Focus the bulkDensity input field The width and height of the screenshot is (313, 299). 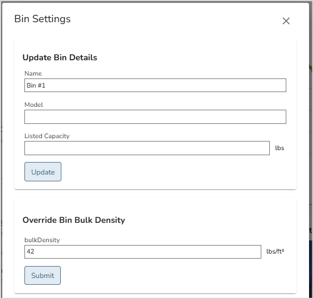143,252
